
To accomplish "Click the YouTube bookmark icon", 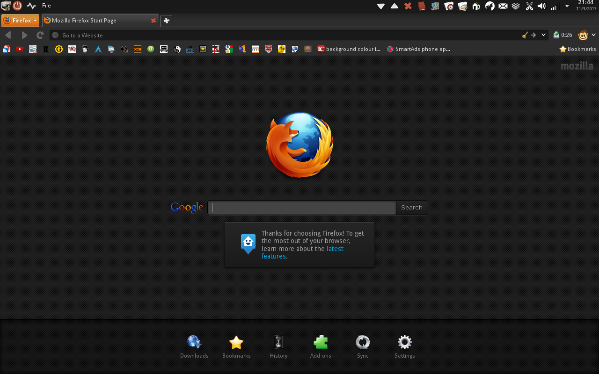I will (x=20, y=49).
